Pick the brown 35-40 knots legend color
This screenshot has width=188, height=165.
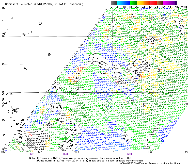click(160, 3)
